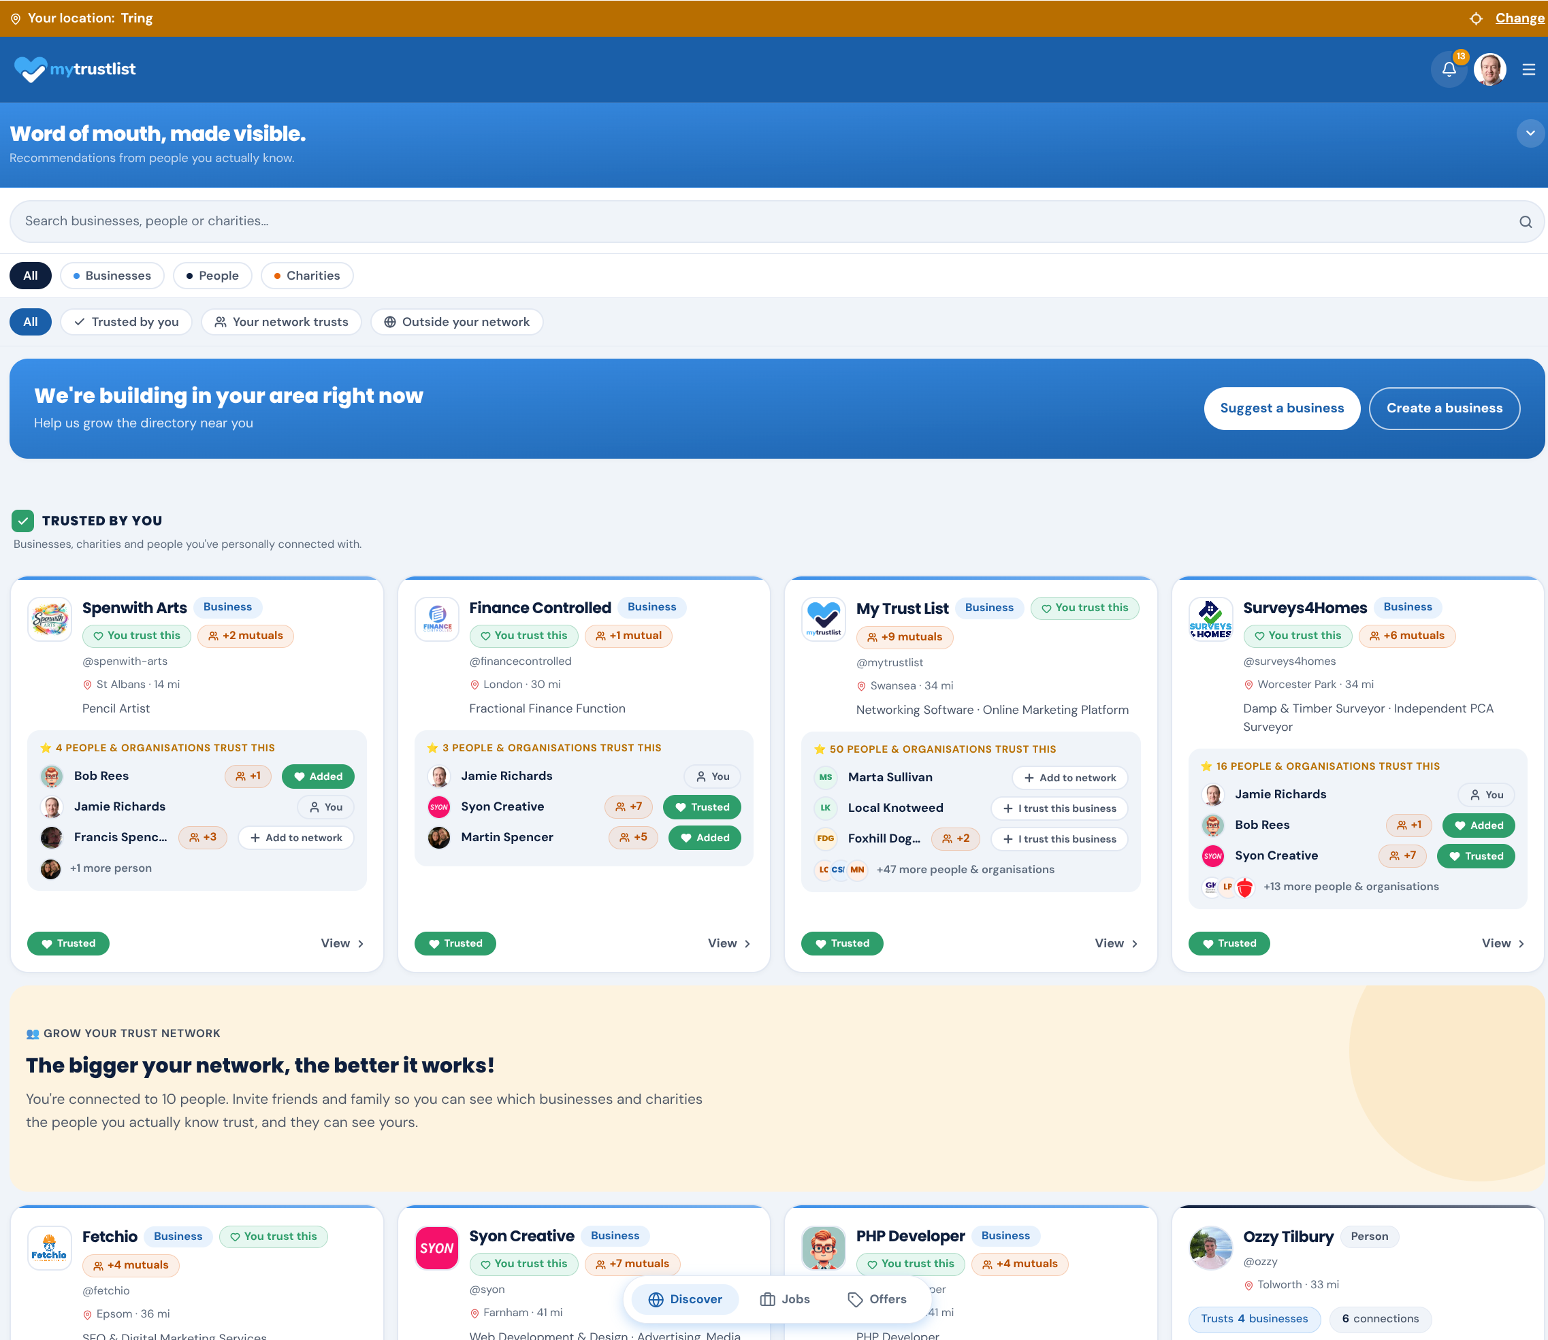Screen dimensions: 1548x1340
Task: Click Jamie Richards avatar in Finance Controlled card
Action: [x=439, y=777]
